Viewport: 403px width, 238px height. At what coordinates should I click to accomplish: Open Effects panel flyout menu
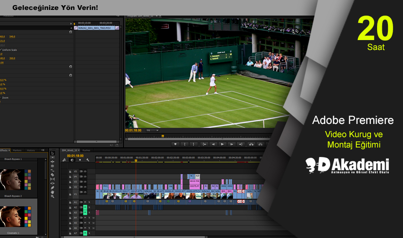(x=43, y=150)
